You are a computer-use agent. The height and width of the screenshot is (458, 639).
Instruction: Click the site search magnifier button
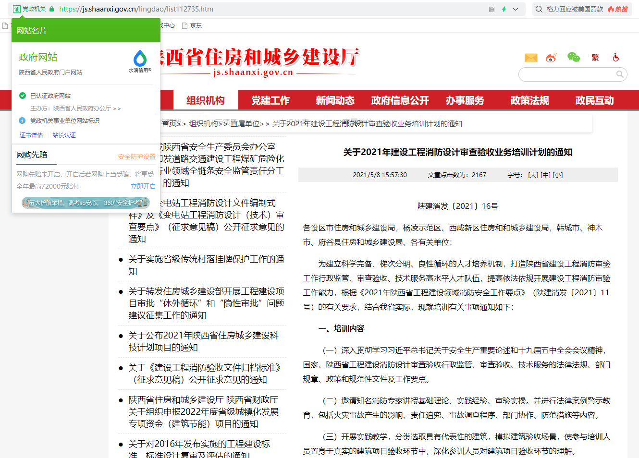click(x=620, y=74)
